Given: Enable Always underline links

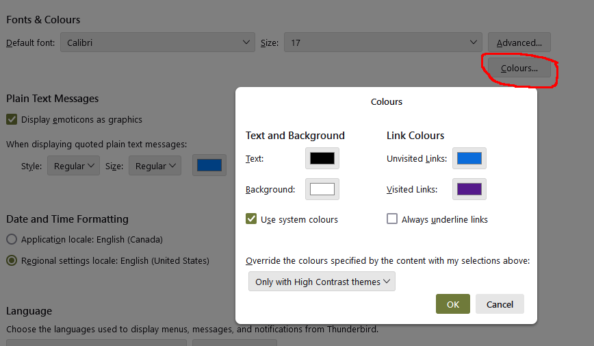Looking at the screenshot, I should coord(392,219).
